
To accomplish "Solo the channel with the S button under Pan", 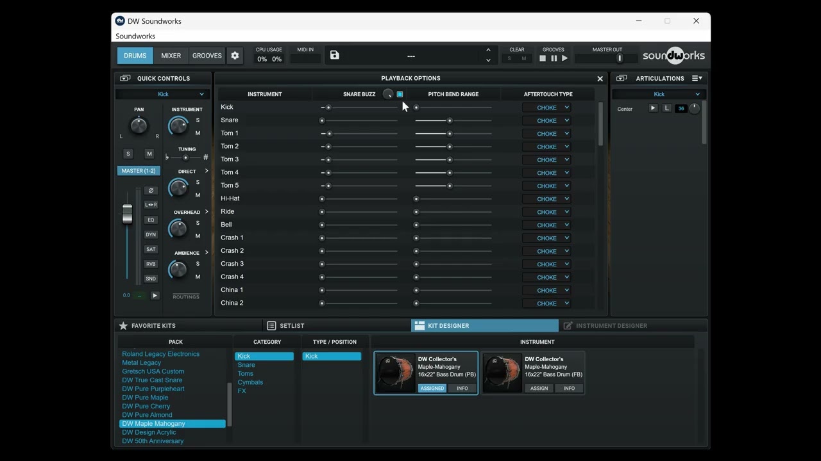I will coord(128,154).
